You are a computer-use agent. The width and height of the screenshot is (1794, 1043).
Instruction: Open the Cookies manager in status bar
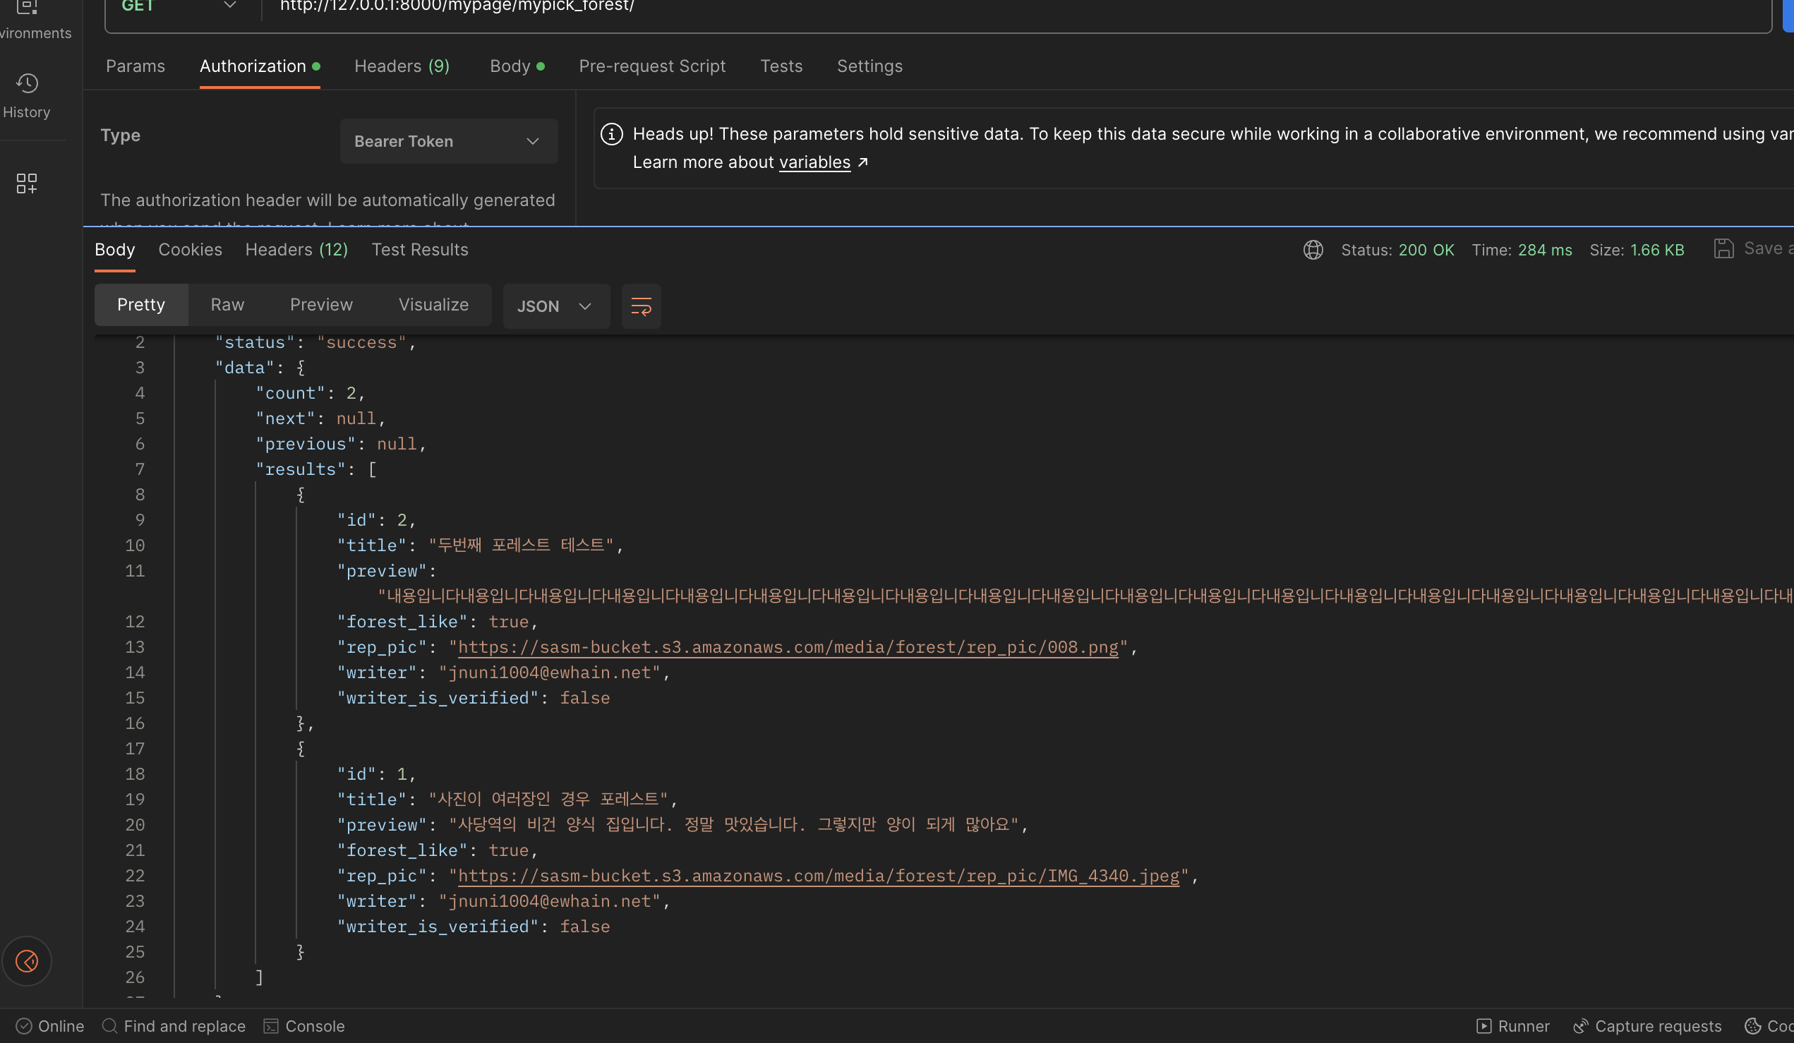tap(1769, 1026)
